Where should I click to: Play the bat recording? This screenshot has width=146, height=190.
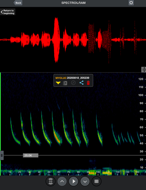(74, 181)
